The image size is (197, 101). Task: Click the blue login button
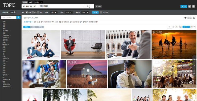click(x=184, y=7)
